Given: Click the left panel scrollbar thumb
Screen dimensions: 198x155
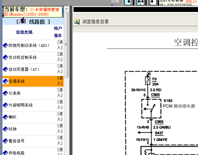Looking at the screenshot, I should pos(66,44).
